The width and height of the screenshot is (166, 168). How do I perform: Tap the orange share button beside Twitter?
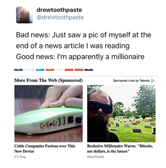coord(50,70)
